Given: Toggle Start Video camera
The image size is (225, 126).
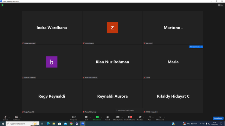Looking at the screenshot, I should click(16, 118).
